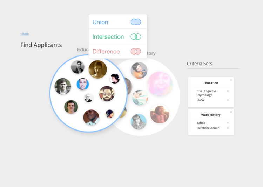Click the green Intersection Venn icon
The image size is (263, 187).
pos(136,36)
